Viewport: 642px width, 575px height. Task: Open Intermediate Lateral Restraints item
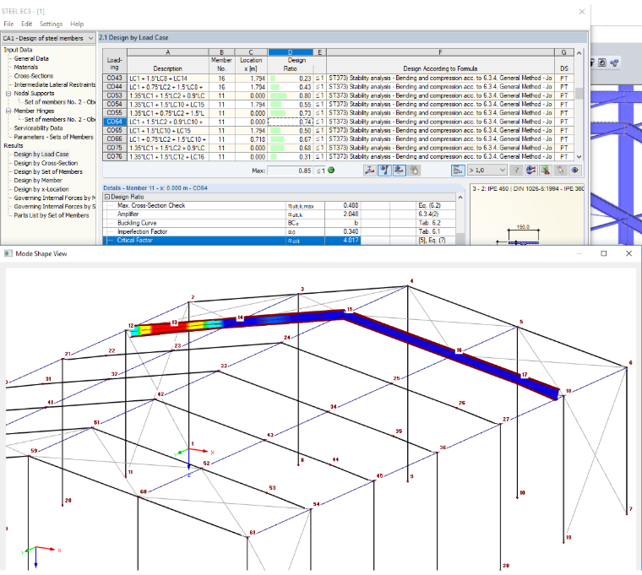54,84
